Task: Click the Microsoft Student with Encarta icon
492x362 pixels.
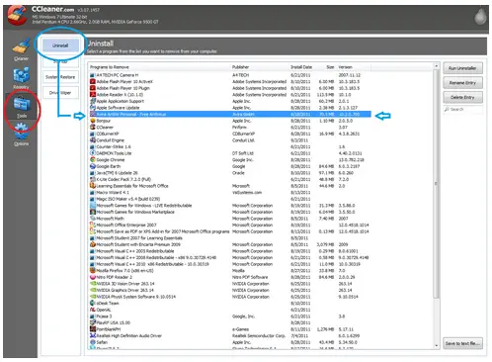Action: [x=93, y=244]
